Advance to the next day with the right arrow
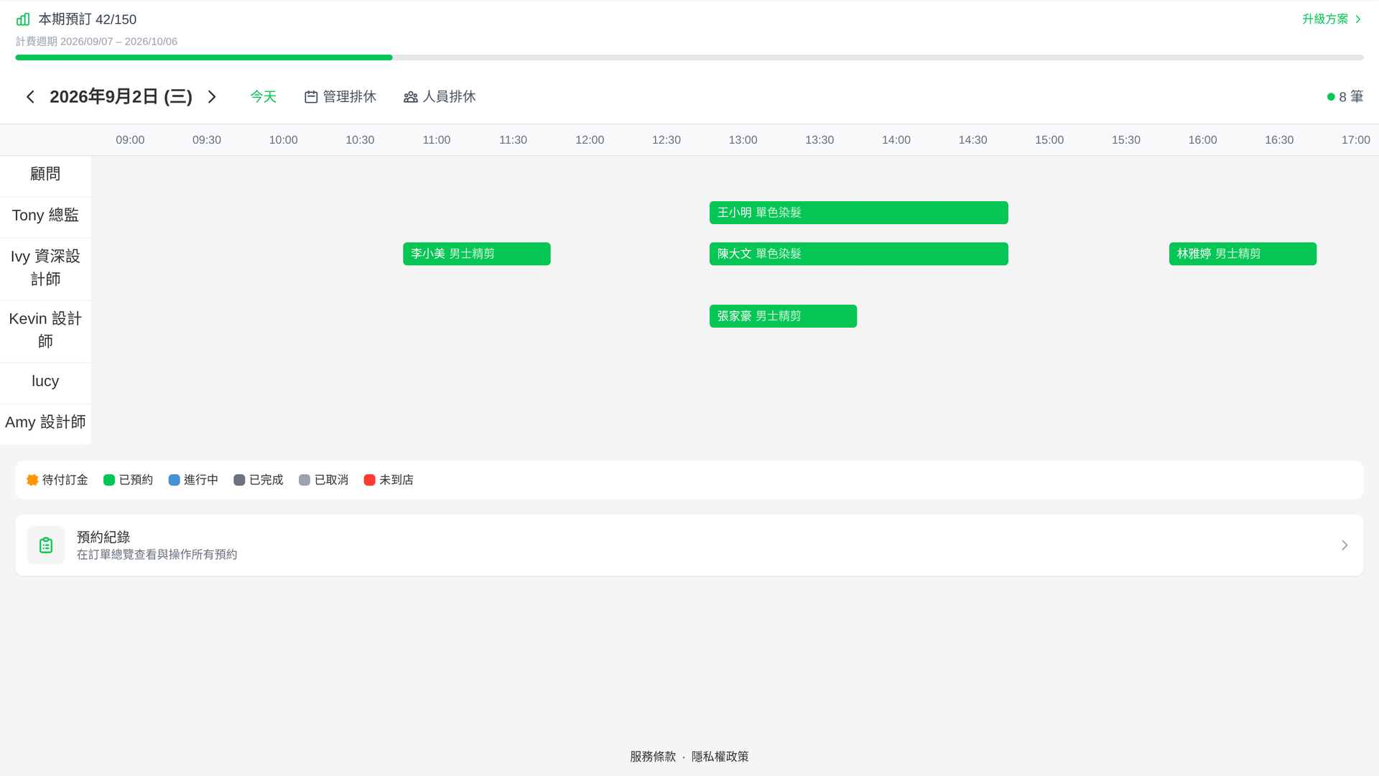Screen dimensions: 1379x776 pyautogui.click(x=212, y=97)
